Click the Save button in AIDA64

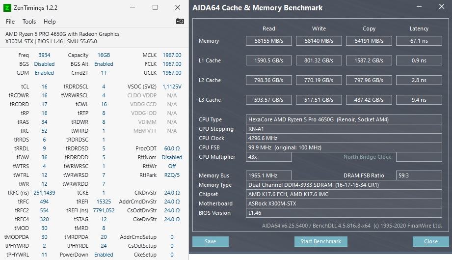coord(211,241)
